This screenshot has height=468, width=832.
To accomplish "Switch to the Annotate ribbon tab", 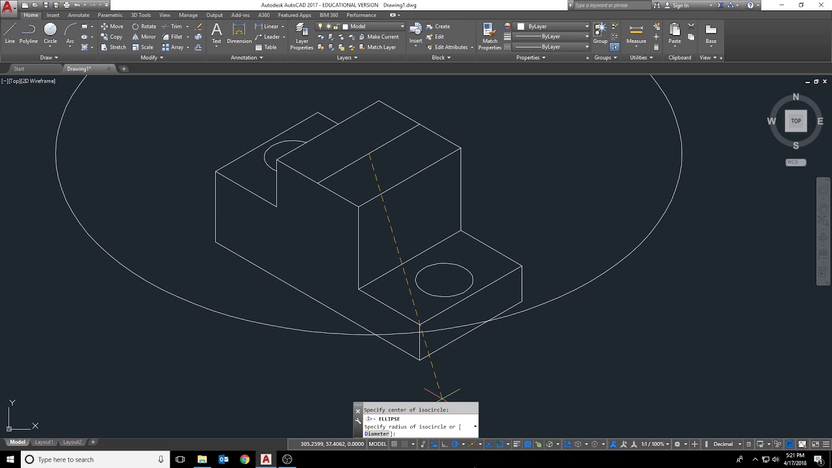I will (79, 15).
